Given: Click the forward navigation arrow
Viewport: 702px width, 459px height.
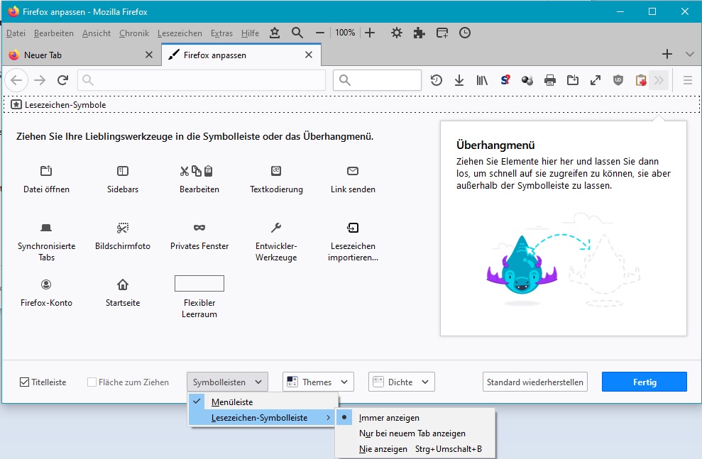Looking at the screenshot, I should (40, 80).
